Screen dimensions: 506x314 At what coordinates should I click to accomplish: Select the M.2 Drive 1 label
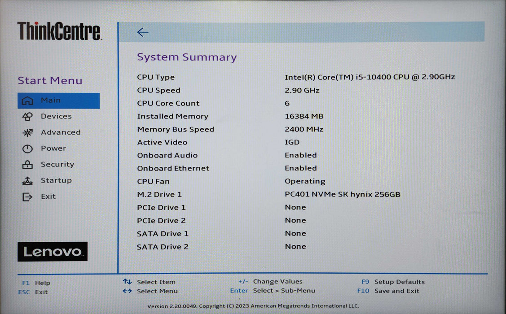click(x=159, y=194)
